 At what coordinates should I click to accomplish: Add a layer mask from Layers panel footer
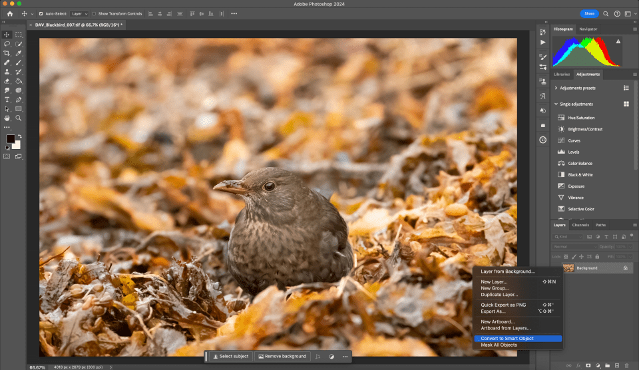click(x=588, y=365)
